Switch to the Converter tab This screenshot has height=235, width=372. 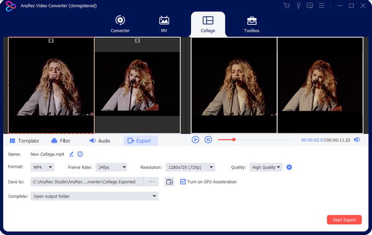point(120,24)
